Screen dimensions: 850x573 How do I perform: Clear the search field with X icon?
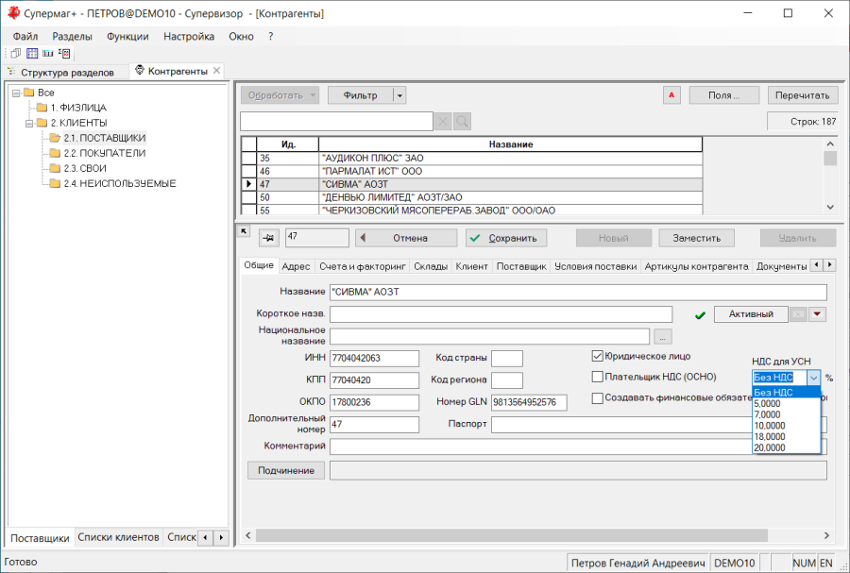443,122
